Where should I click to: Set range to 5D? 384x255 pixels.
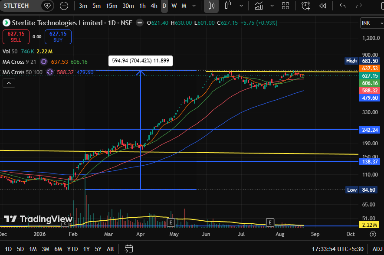20,249
